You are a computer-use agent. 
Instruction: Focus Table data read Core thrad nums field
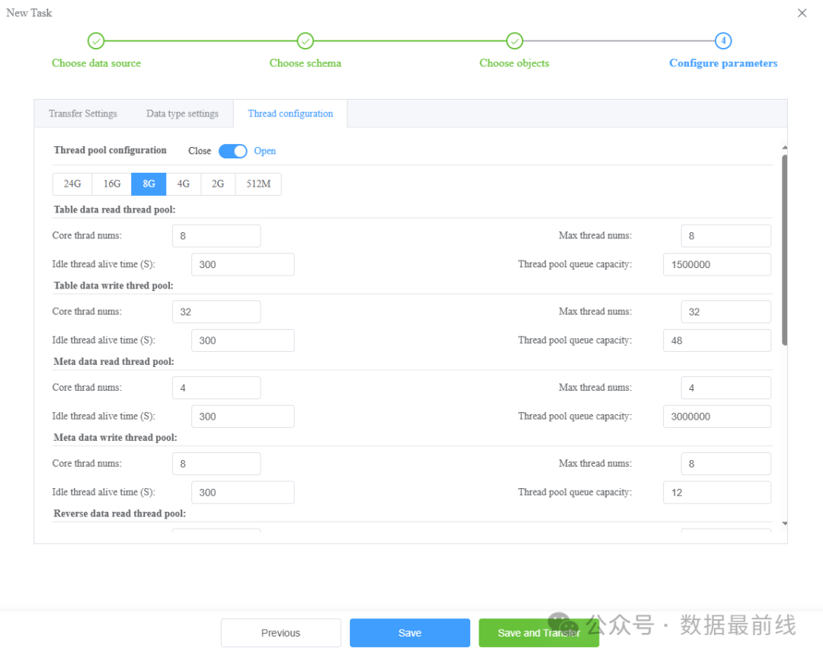[x=216, y=236]
